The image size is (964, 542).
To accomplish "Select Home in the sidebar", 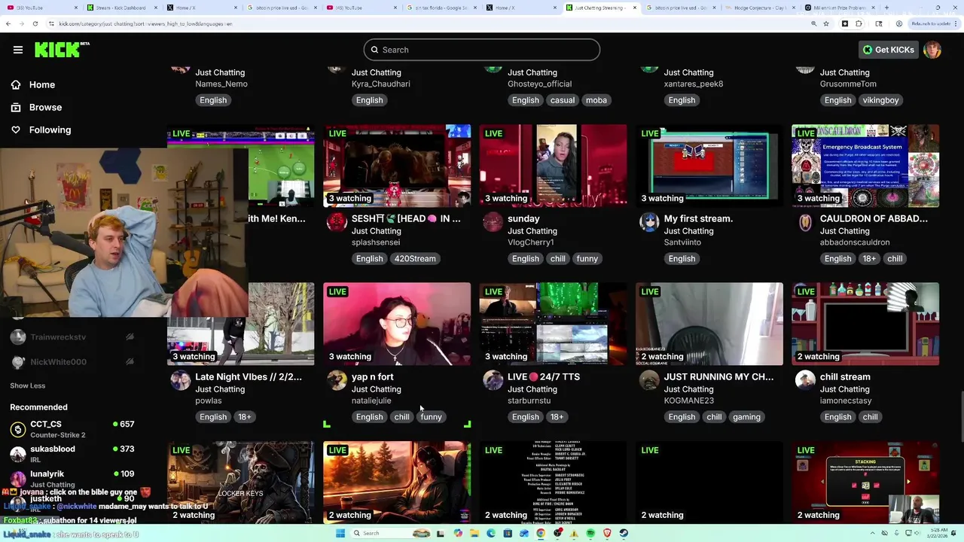I will pos(42,85).
